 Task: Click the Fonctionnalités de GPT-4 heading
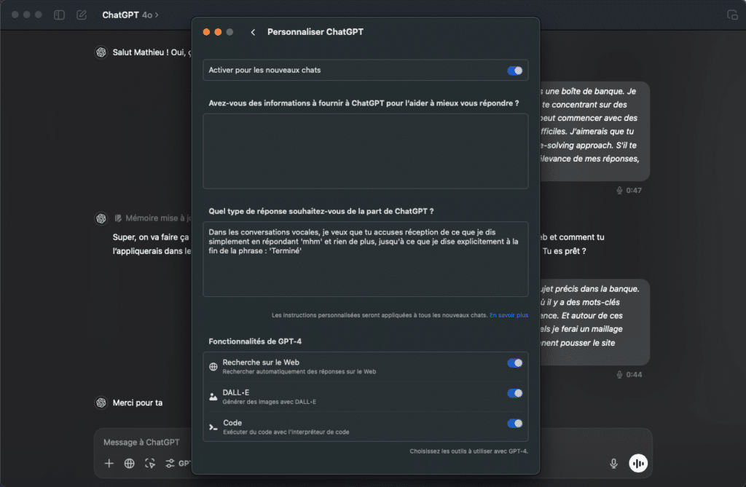255,341
